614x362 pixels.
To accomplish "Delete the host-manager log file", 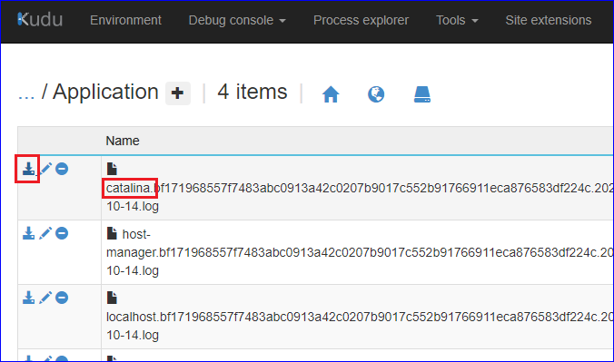I will (x=62, y=233).
